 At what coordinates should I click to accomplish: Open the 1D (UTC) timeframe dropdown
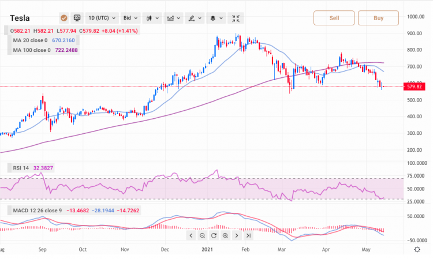(102, 18)
